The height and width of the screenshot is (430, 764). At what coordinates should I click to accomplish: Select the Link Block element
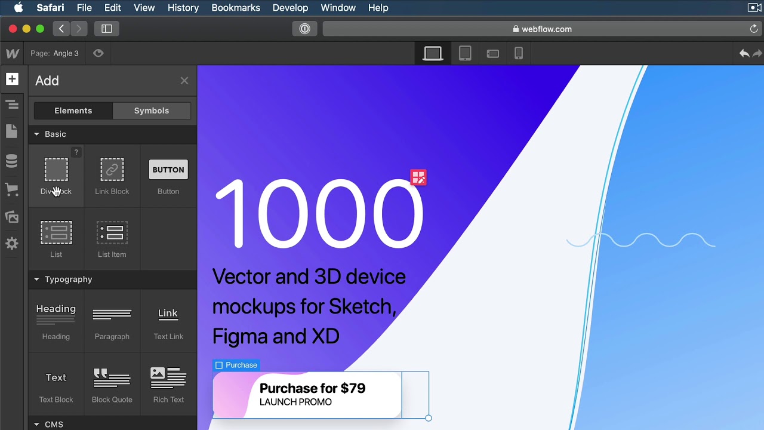[x=112, y=176]
